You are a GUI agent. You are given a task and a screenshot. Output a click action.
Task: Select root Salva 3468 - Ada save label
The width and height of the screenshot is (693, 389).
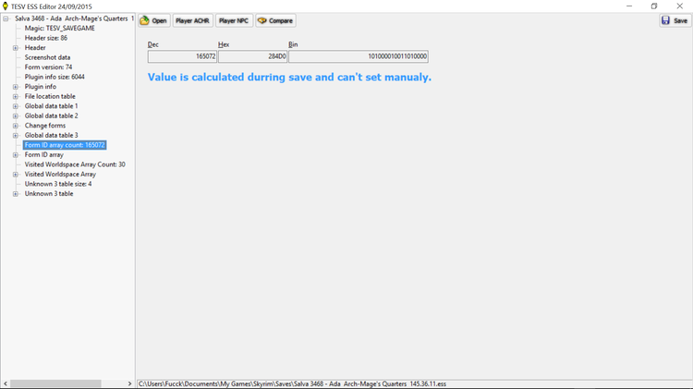(74, 18)
